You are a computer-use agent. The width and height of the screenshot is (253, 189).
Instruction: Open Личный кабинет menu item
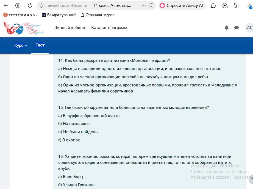(71, 28)
